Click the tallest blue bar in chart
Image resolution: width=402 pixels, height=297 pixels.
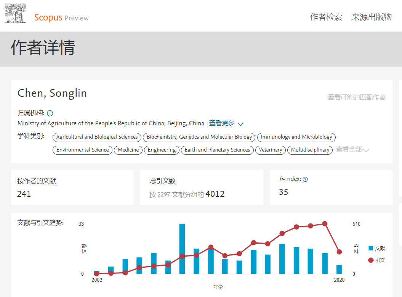182,248
